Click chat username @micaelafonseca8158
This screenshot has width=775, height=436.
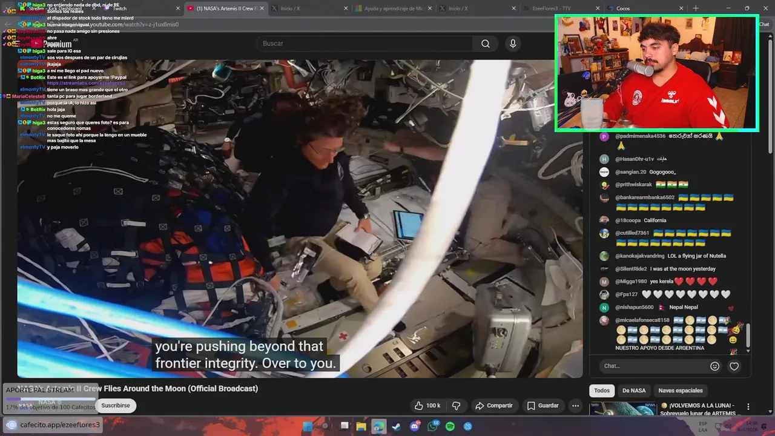click(x=642, y=320)
